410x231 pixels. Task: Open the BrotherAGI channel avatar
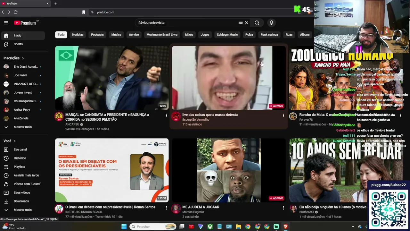pos(293,209)
